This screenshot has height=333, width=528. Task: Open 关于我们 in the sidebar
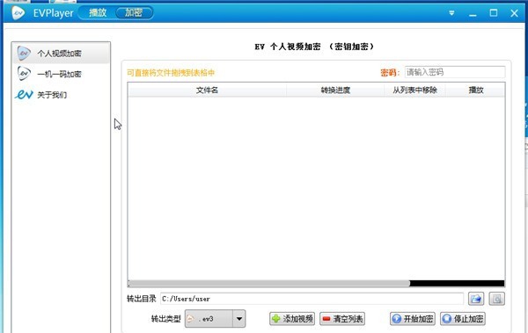click(61, 95)
